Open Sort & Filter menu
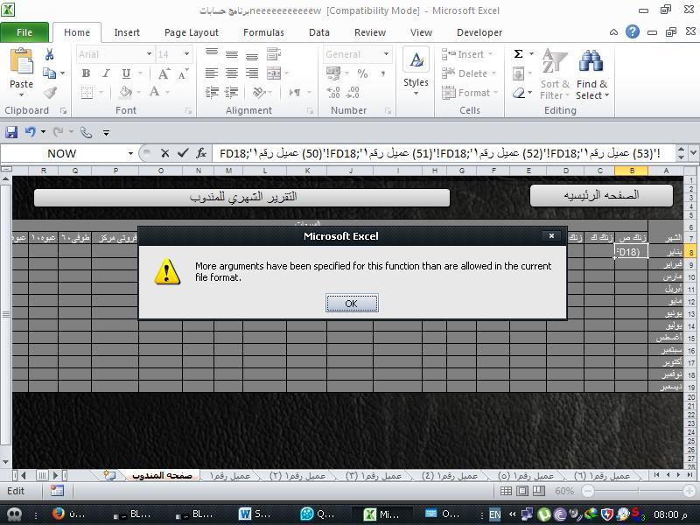 pyautogui.click(x=555, y=74)
